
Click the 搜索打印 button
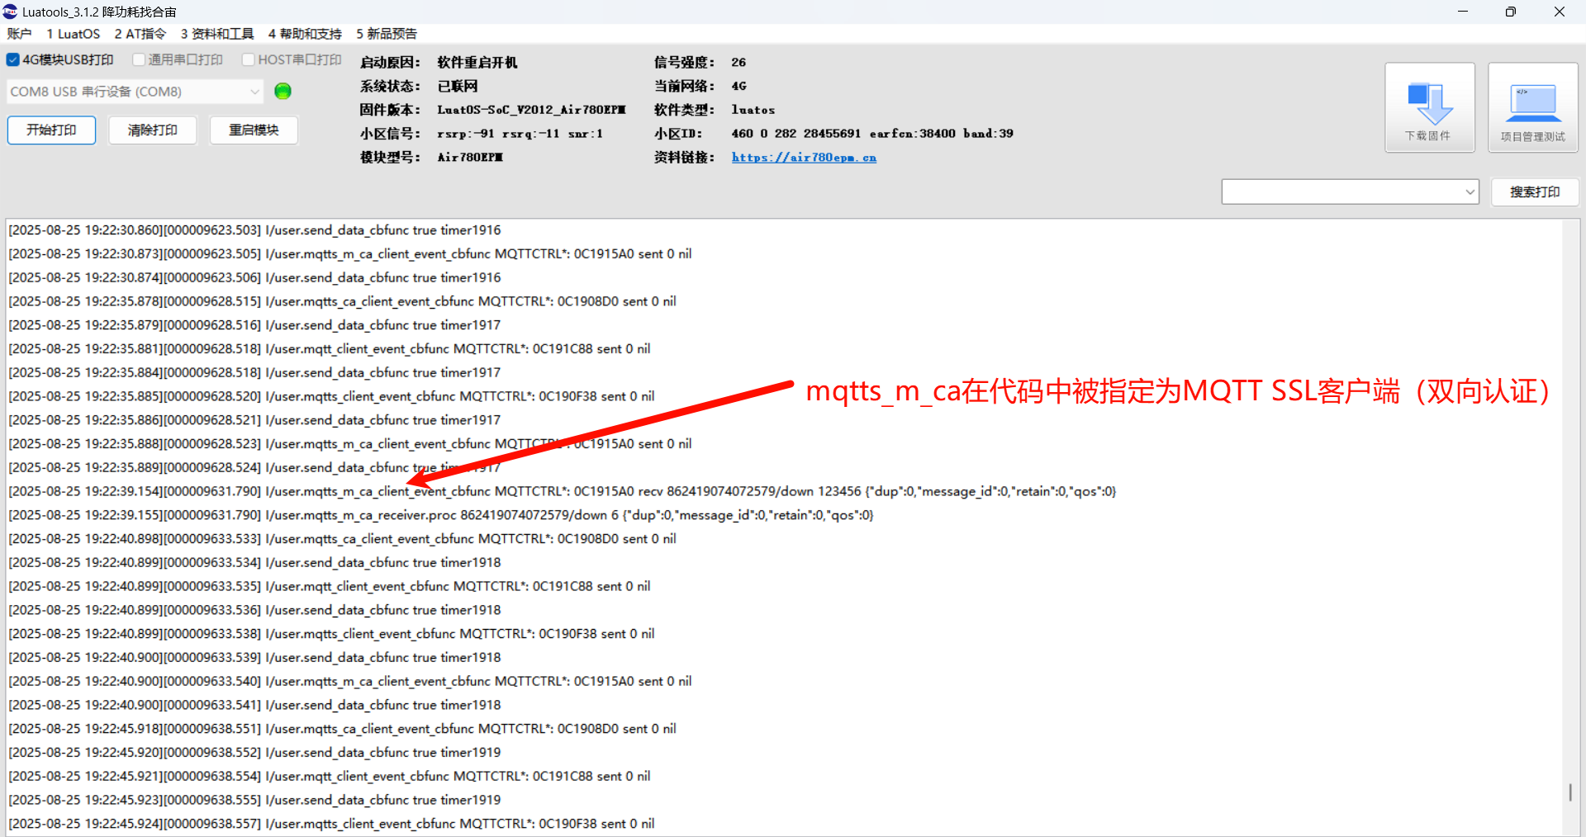click(x=1535, y=192)
